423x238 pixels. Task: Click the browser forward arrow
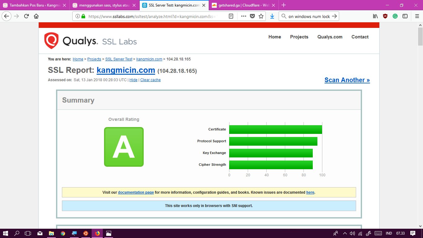pyautogui.click(x=16, y=16)
